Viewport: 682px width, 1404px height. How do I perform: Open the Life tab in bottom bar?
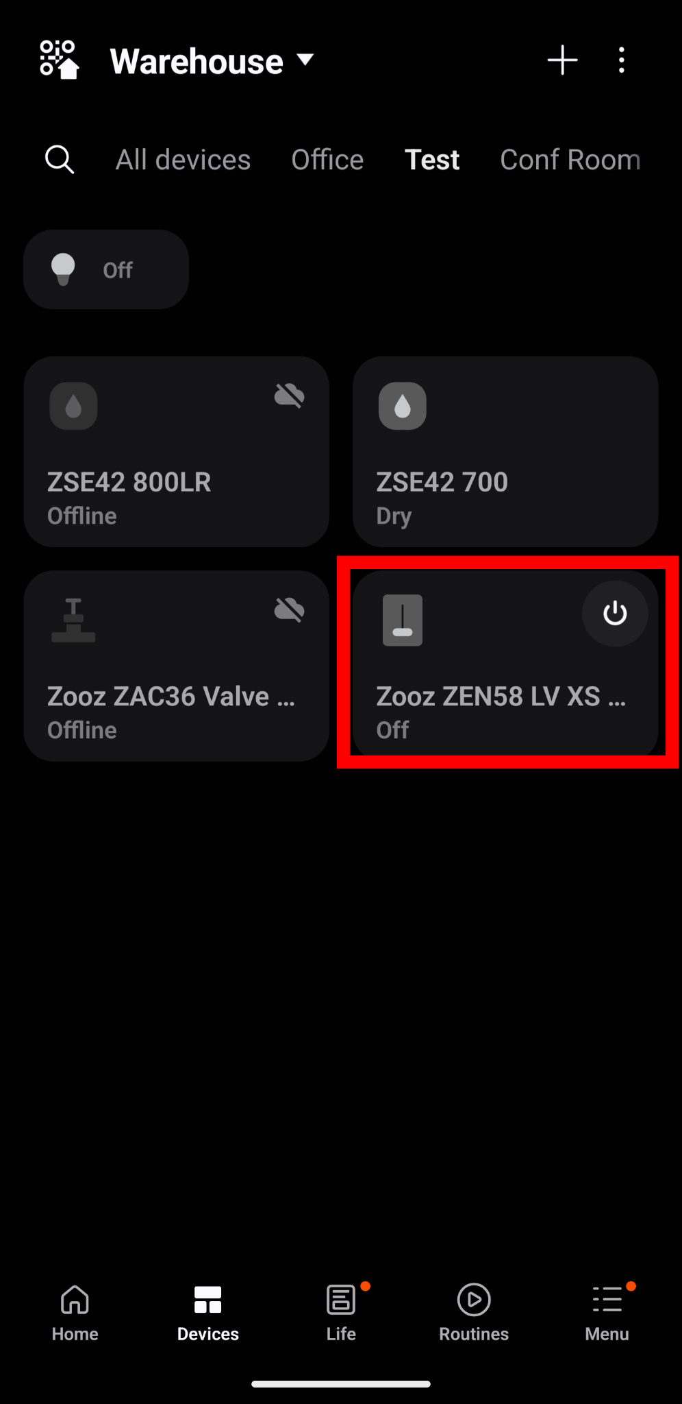(341, 1313)
